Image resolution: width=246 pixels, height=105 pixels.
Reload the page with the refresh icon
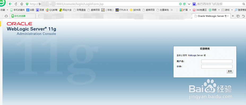[16, 4]
